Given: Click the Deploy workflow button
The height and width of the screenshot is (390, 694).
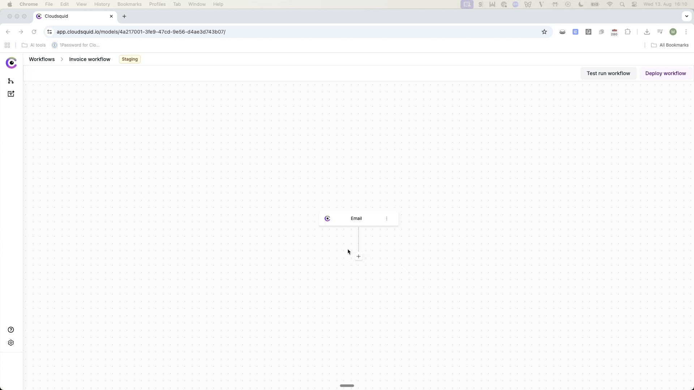Looking at the screenshot, I should (x=665, y=73).
